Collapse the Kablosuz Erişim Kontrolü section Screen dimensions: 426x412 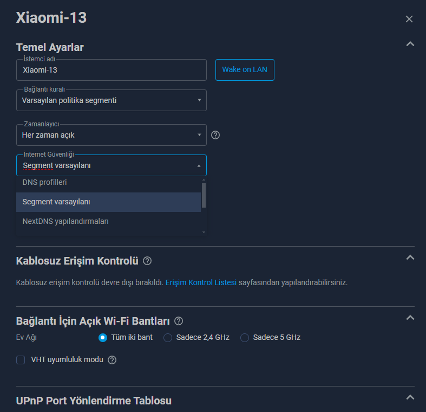click(410, 257)
